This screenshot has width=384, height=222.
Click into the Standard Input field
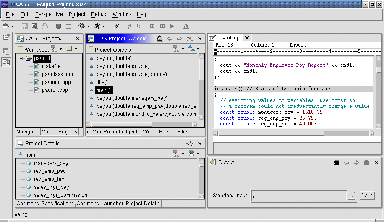[x=299, y=196]
